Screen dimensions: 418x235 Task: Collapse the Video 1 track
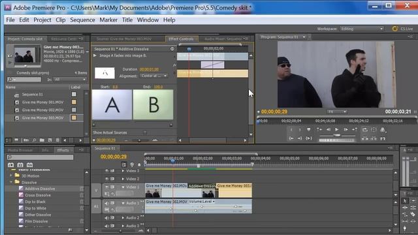123,187
